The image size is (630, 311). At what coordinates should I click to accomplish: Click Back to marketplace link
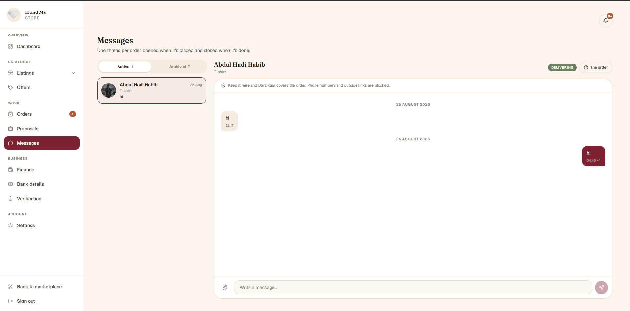click(x=42, y=287)
